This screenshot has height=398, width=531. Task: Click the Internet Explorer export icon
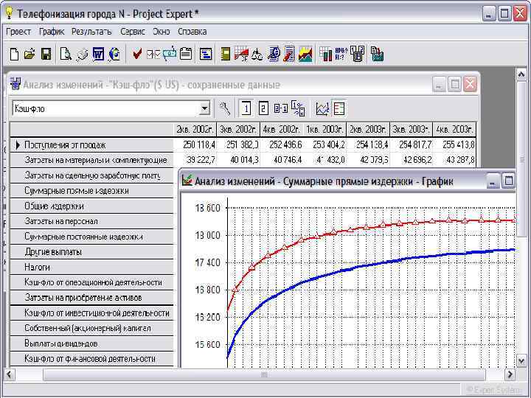(x=114, y=54)
